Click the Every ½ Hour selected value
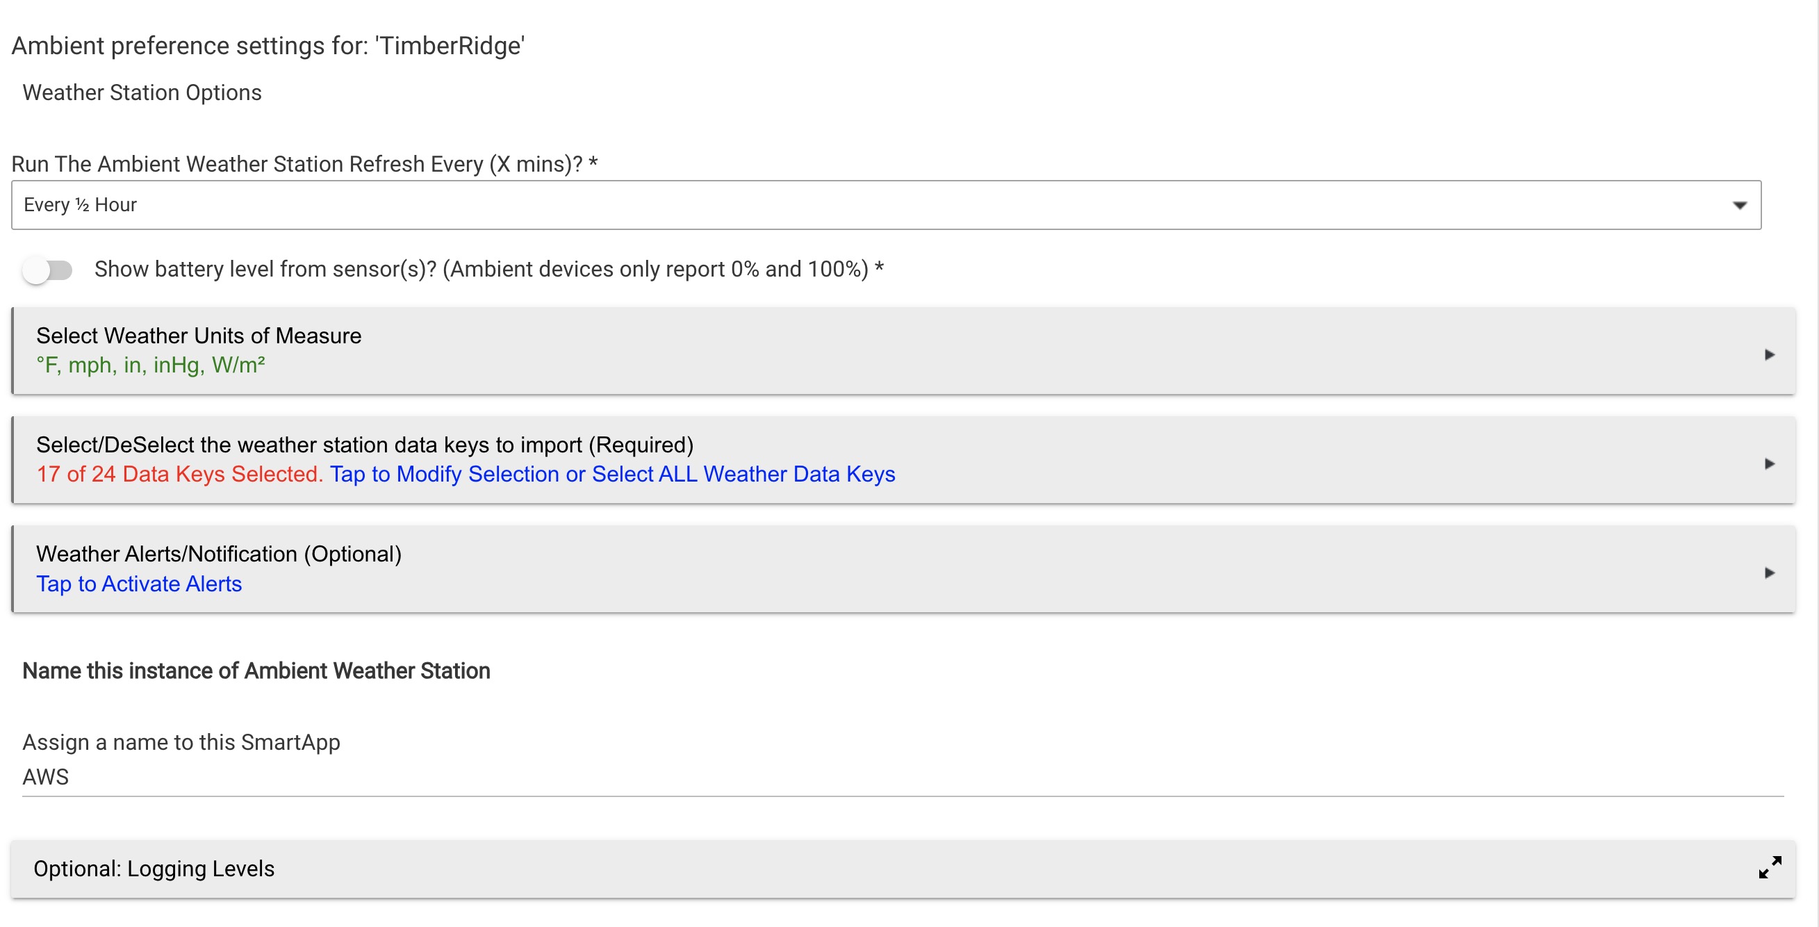The height and width of the screenshot is (927, 1819). pyautogui.click(x=81, y=205)
